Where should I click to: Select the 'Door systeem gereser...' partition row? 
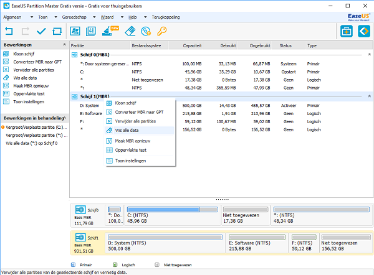(221, 64)
